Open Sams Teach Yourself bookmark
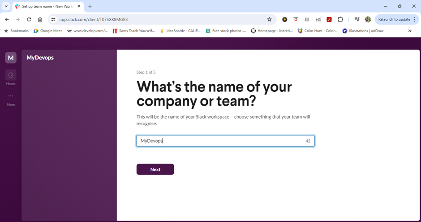421x222 pixels. 133,31
